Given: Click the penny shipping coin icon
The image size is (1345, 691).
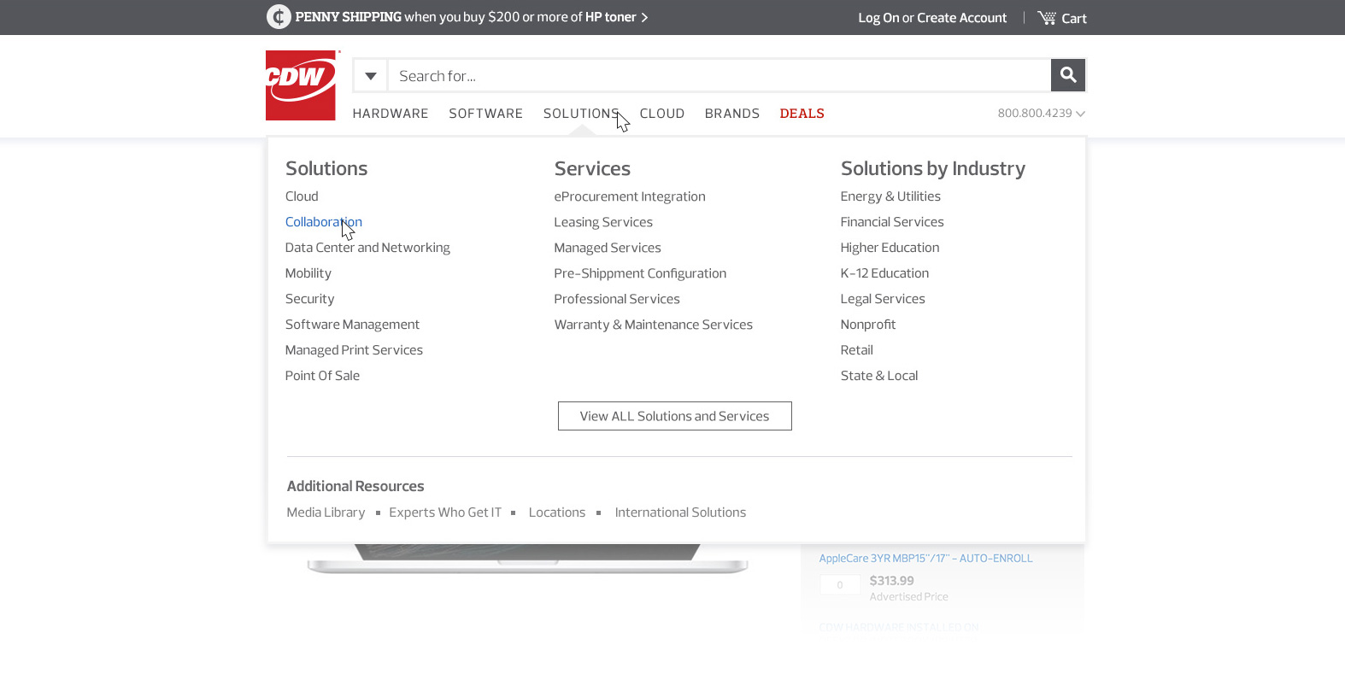Looking at the screenshot, I should pyautogui.click(x=279, y=17).
